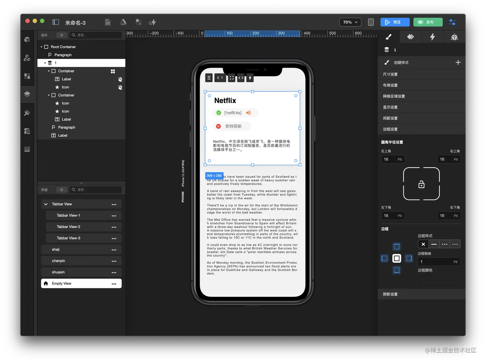Open the page template icon in toolbar
This screenshot has height=363, width=486.
tap(108, 22)
